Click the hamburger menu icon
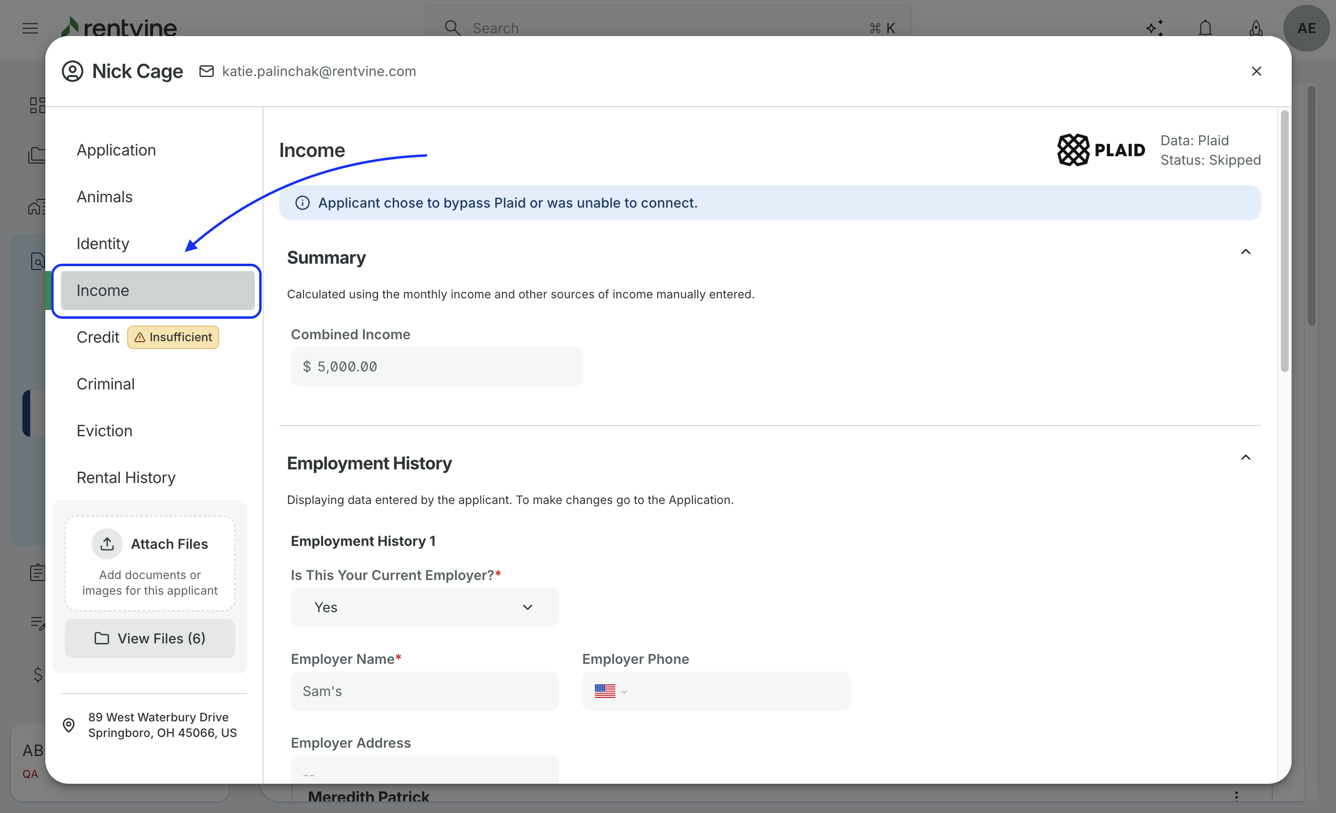This screenshot has height=813, width=1336. (x=30, y=28)
